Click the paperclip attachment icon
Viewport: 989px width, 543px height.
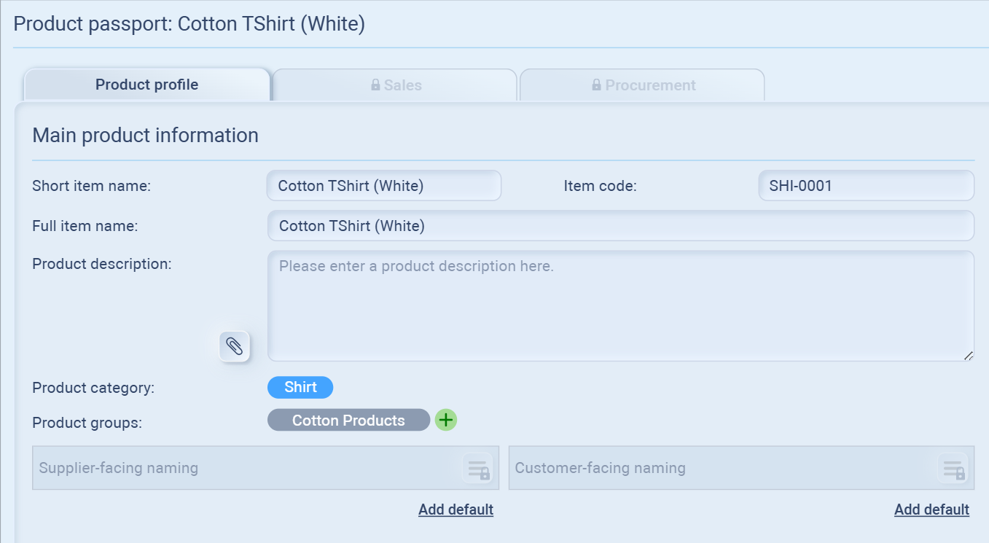[x=234, y=346]
